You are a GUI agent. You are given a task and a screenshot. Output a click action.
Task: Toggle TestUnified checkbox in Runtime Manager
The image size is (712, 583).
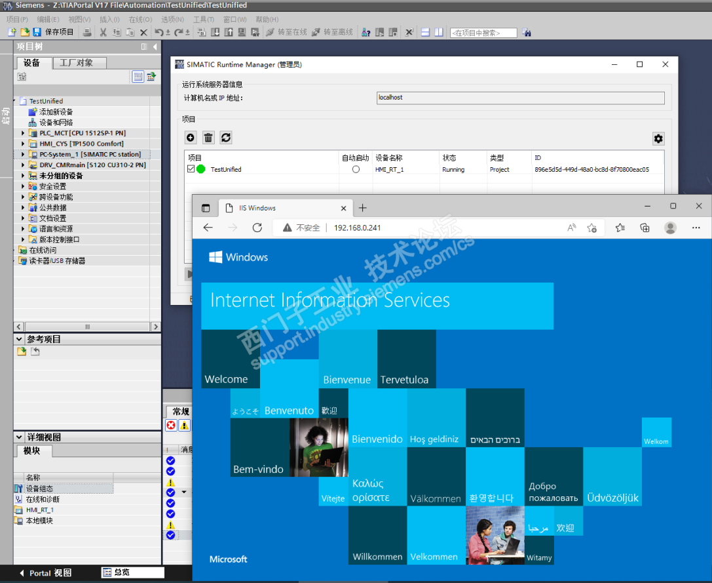(x=191, y=169)
